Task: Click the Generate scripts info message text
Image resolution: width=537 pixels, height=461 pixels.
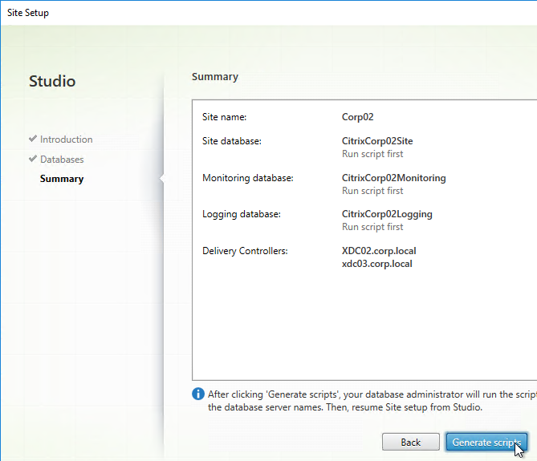Action: point(372,401)
